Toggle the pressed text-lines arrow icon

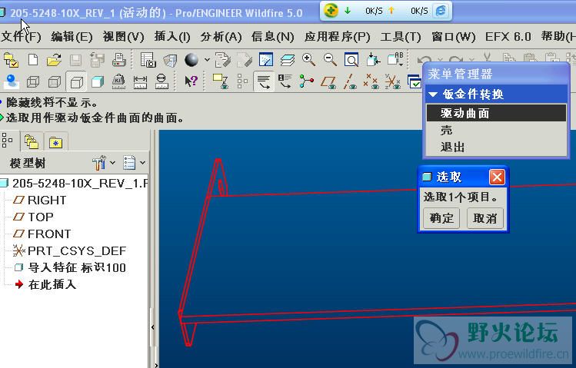pyautogui.click(x=264, y=81)
